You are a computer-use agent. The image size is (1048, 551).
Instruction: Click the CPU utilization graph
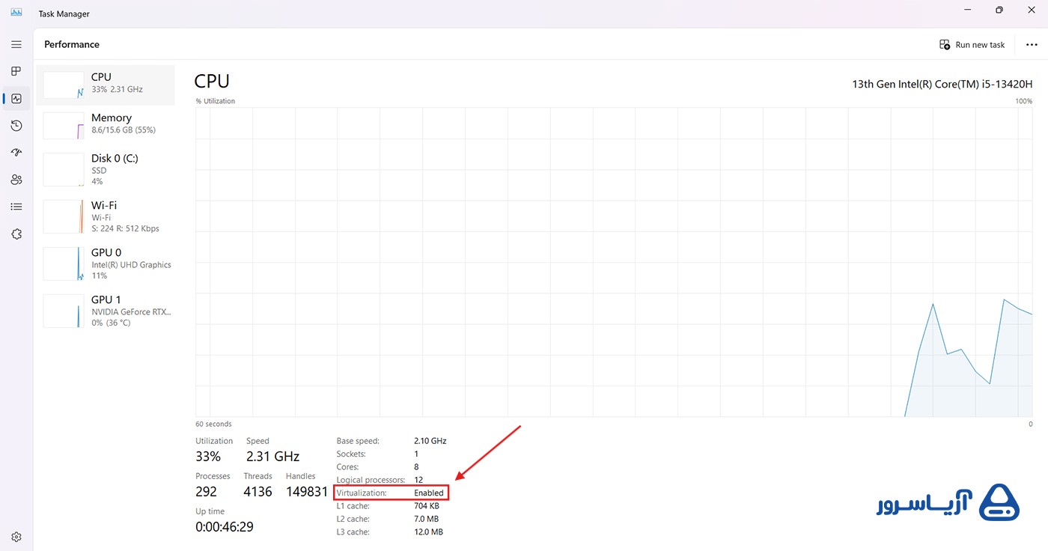[614, 262]
